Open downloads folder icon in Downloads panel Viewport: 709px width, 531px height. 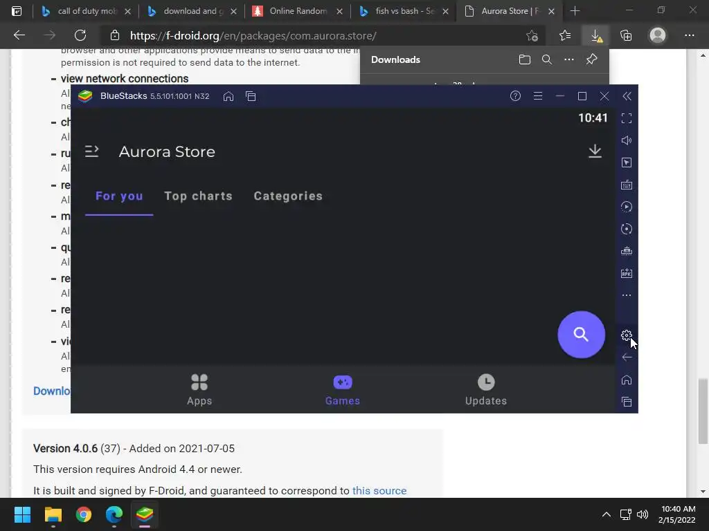point(525,59)
